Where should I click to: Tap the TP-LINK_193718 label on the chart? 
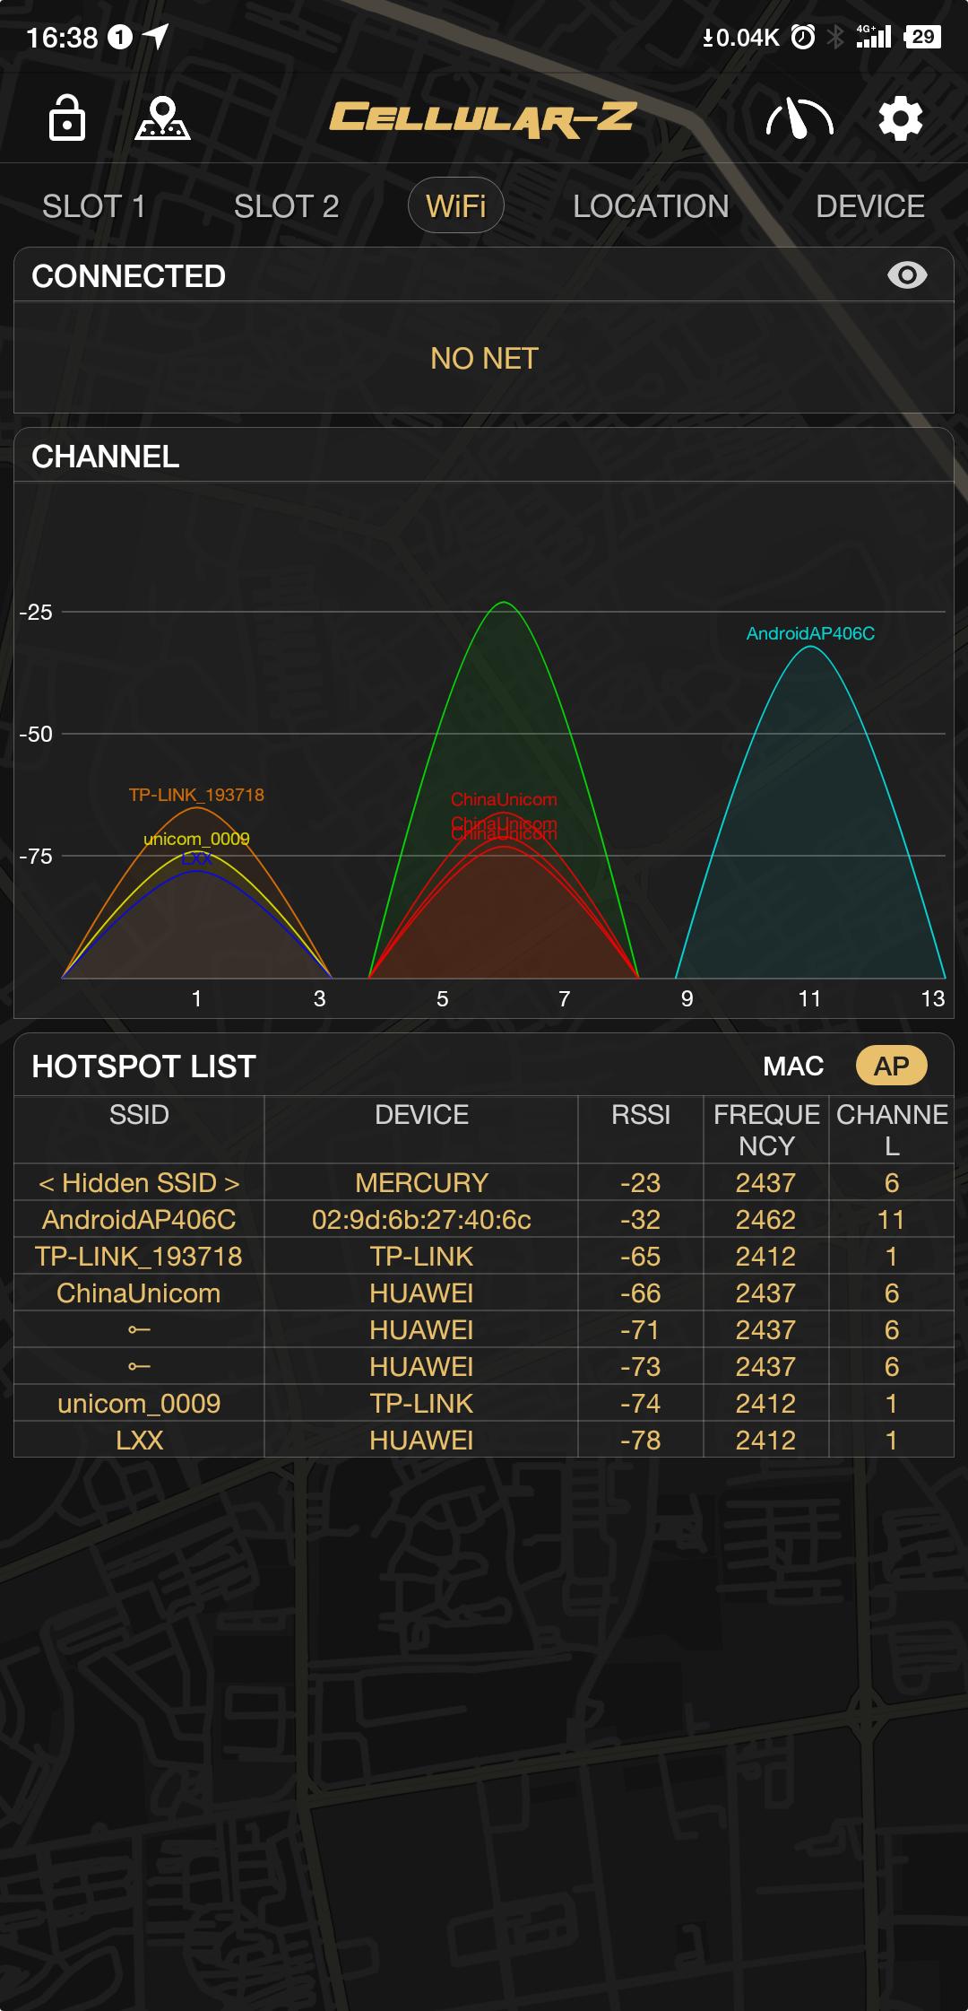point(196,795)
